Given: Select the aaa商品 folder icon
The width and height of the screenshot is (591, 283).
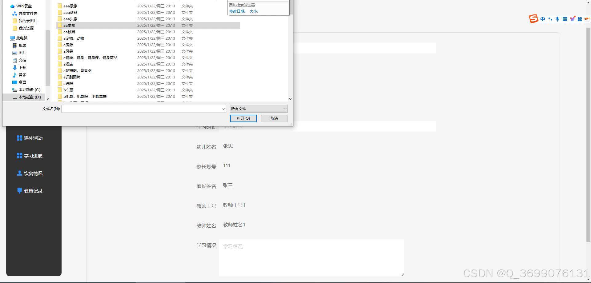Looking at the screenshot, I should 60,13.
